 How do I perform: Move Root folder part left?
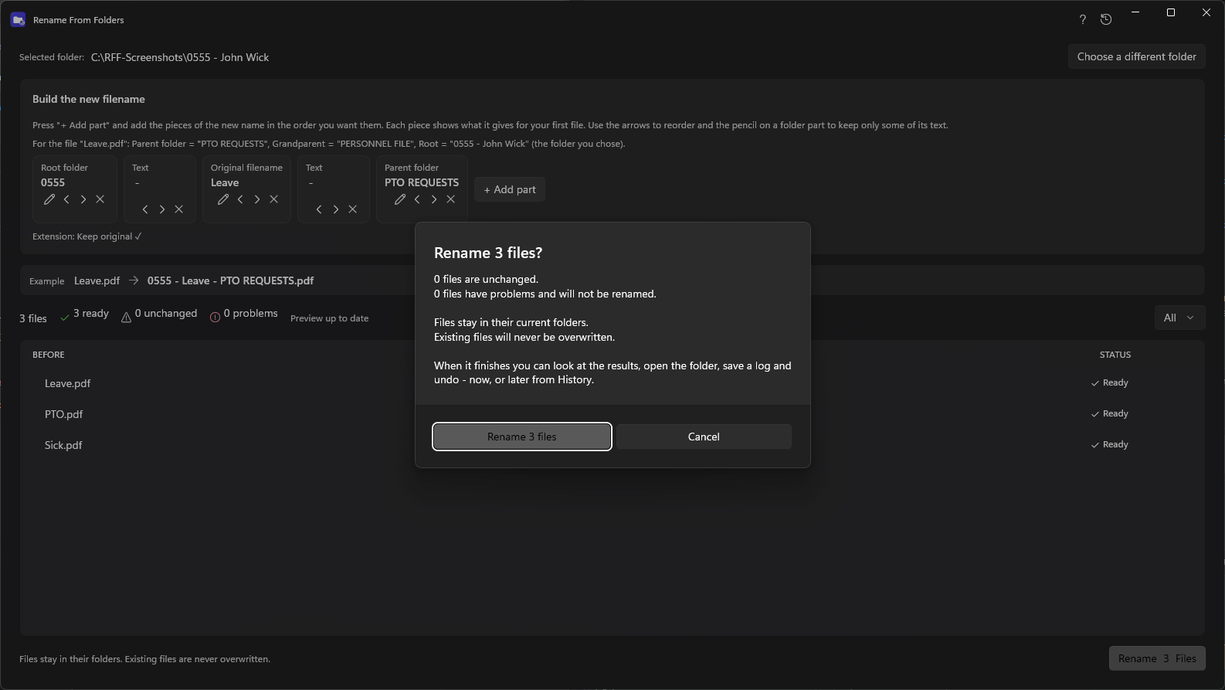[x=66, y=199]
